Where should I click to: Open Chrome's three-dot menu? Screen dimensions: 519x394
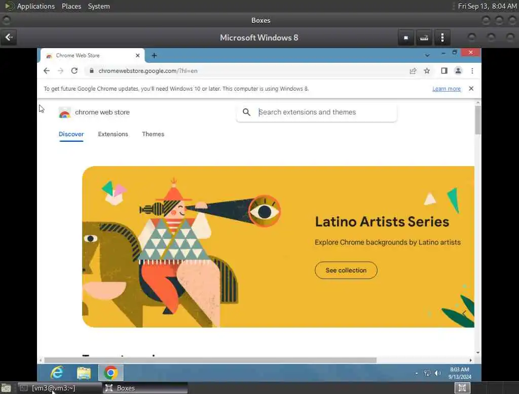(472, 71)
